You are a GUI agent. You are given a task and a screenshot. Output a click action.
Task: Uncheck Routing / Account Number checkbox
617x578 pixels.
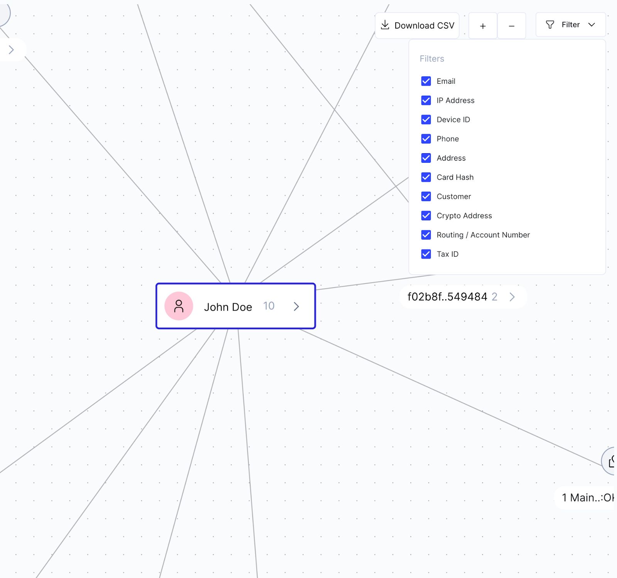(x=426, y=235)
